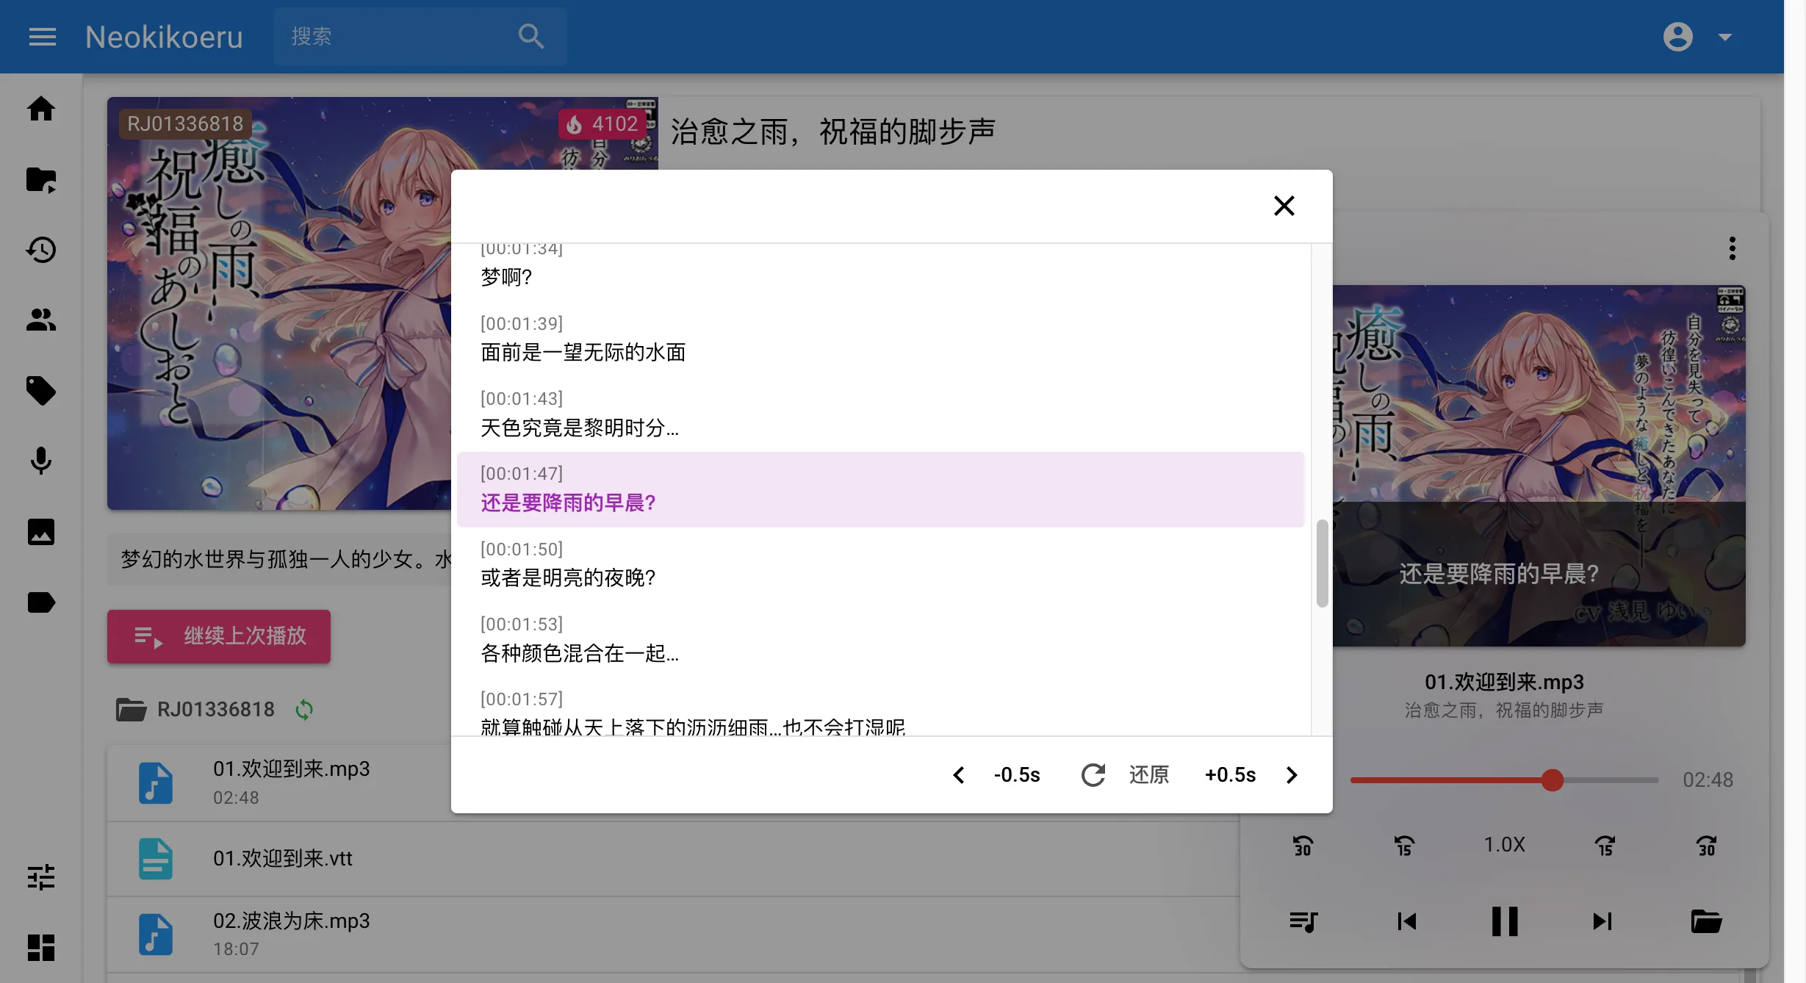Skip to next track
The height and width of the screenshot is (983, 1806).
coord(1603,921)
